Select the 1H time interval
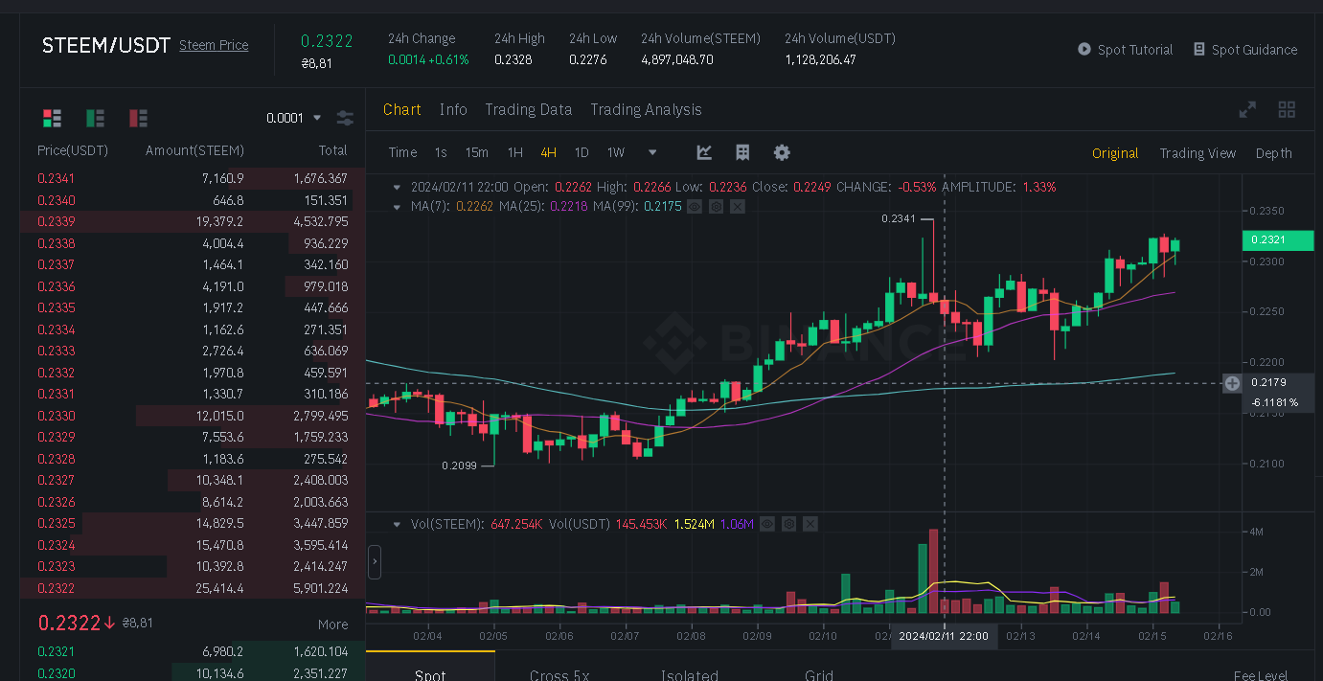Viewport: 1323px width, 681px height. click(514, 152)
